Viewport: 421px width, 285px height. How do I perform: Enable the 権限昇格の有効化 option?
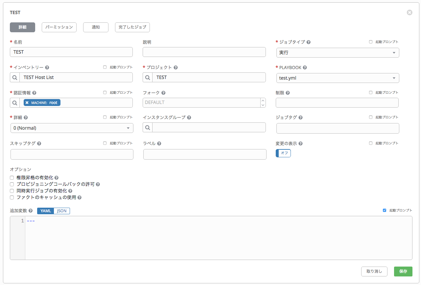(12, 177)
